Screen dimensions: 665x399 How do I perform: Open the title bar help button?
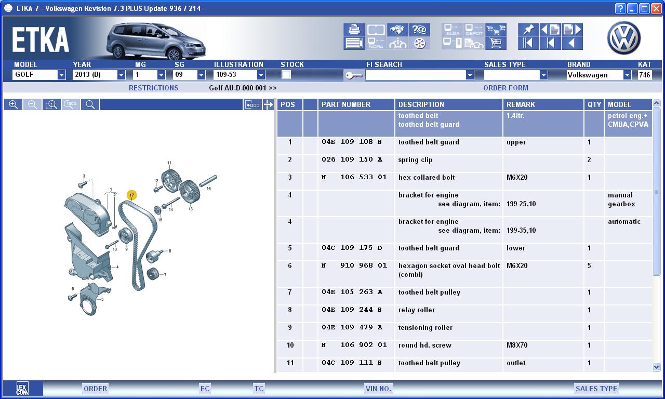click(x=620, y=8)
